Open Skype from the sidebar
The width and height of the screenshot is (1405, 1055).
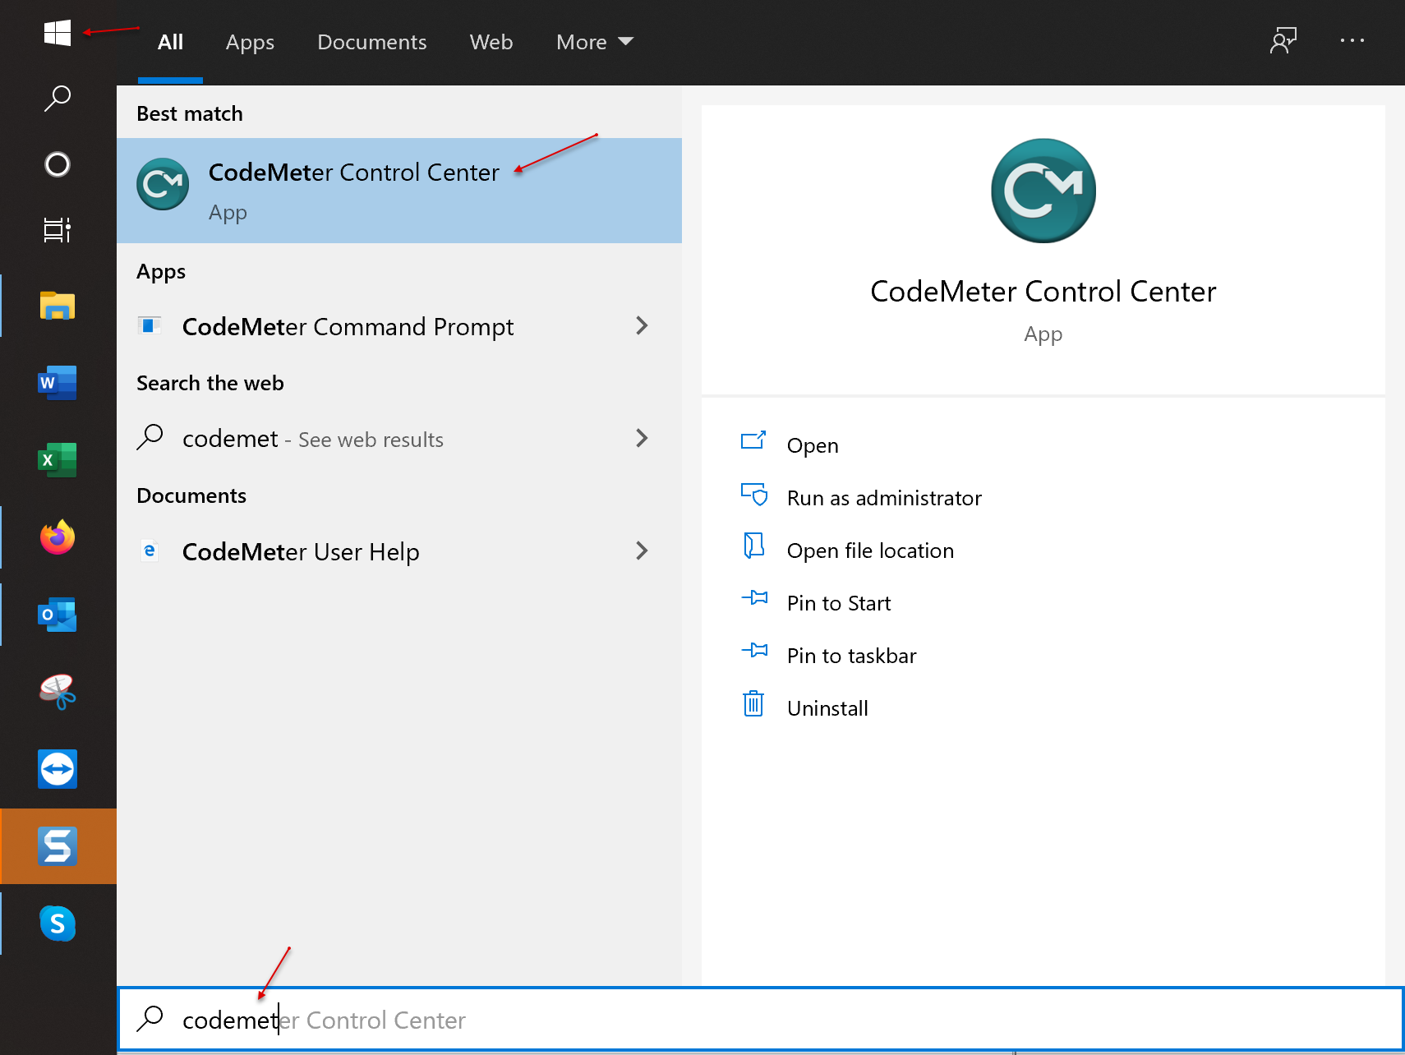(57, 923)
